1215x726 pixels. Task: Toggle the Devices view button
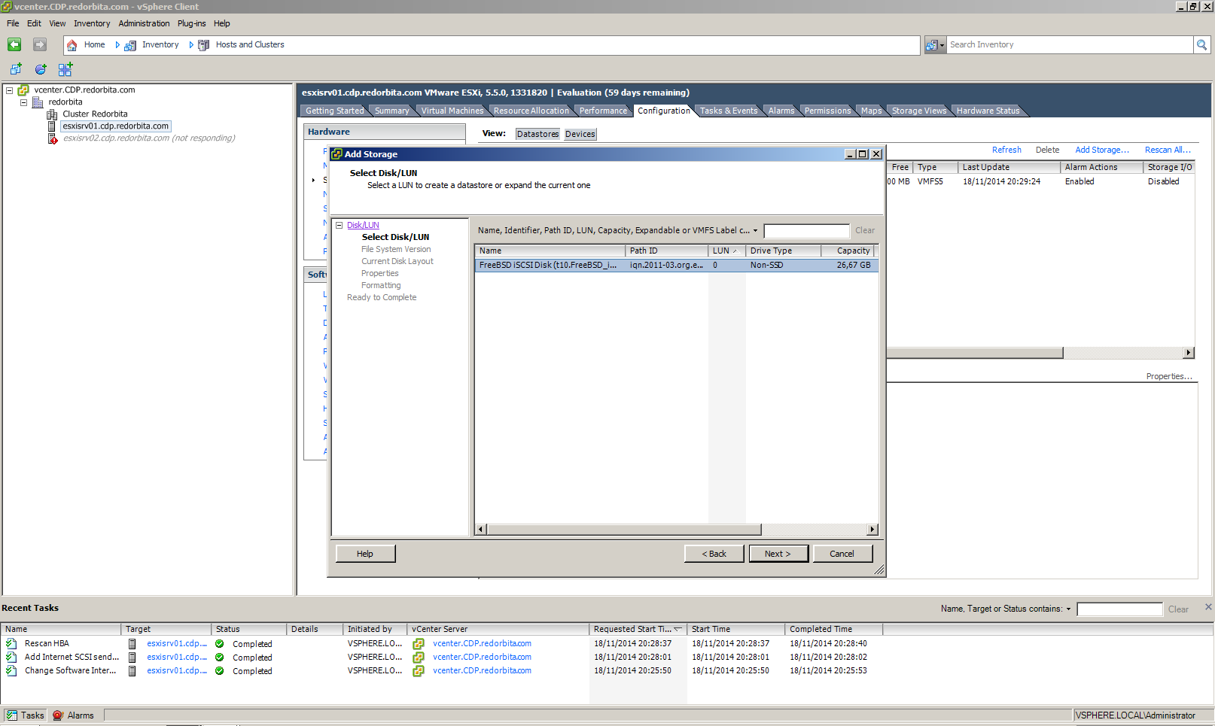580,134
